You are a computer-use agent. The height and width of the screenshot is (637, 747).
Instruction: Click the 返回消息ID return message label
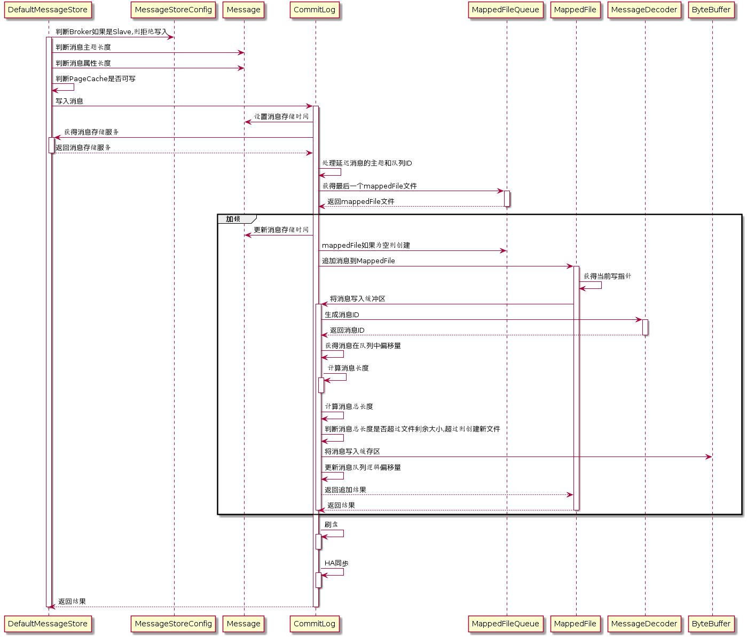click(x=347, y=331)
